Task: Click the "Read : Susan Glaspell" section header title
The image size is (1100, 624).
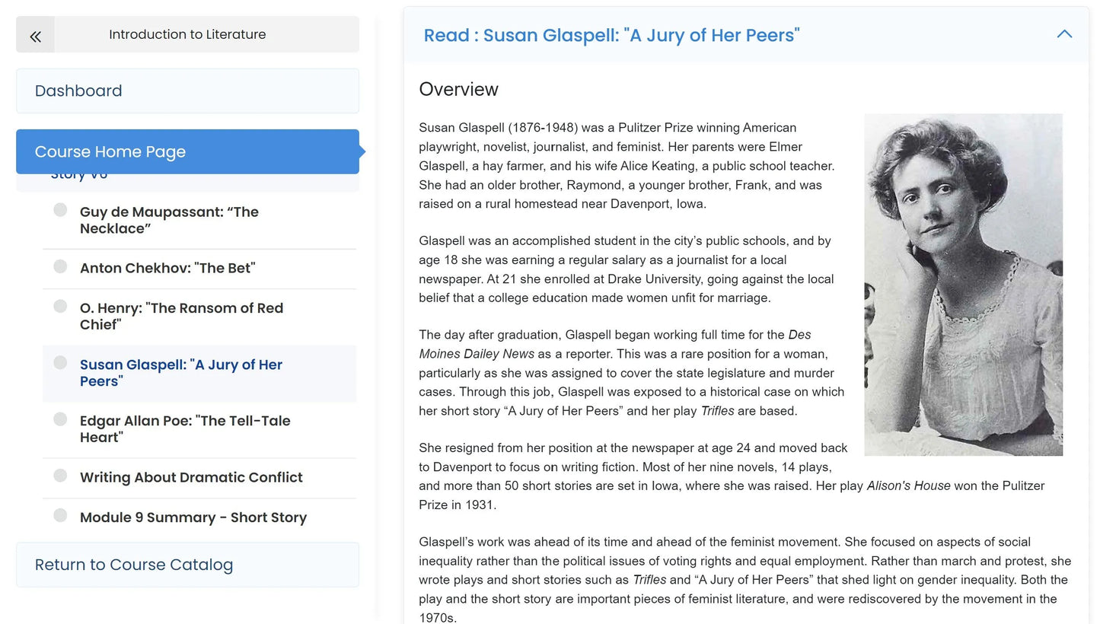Action: click(x=611, y=35)
